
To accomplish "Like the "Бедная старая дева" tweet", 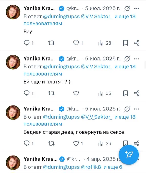I will tap(76, 143).
